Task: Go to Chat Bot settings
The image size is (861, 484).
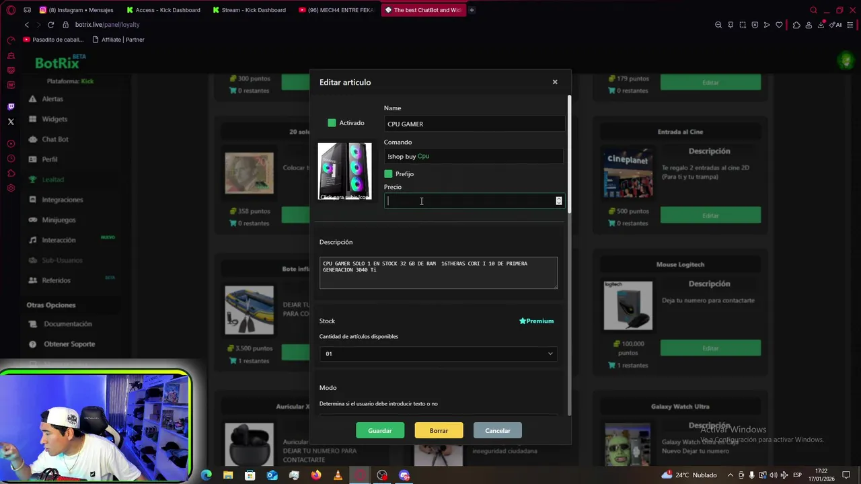Action: (x=54, y=139)
